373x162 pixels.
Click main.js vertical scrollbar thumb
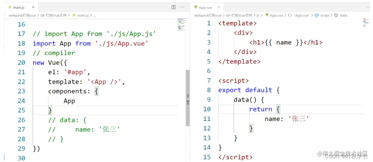coord(188,98)
